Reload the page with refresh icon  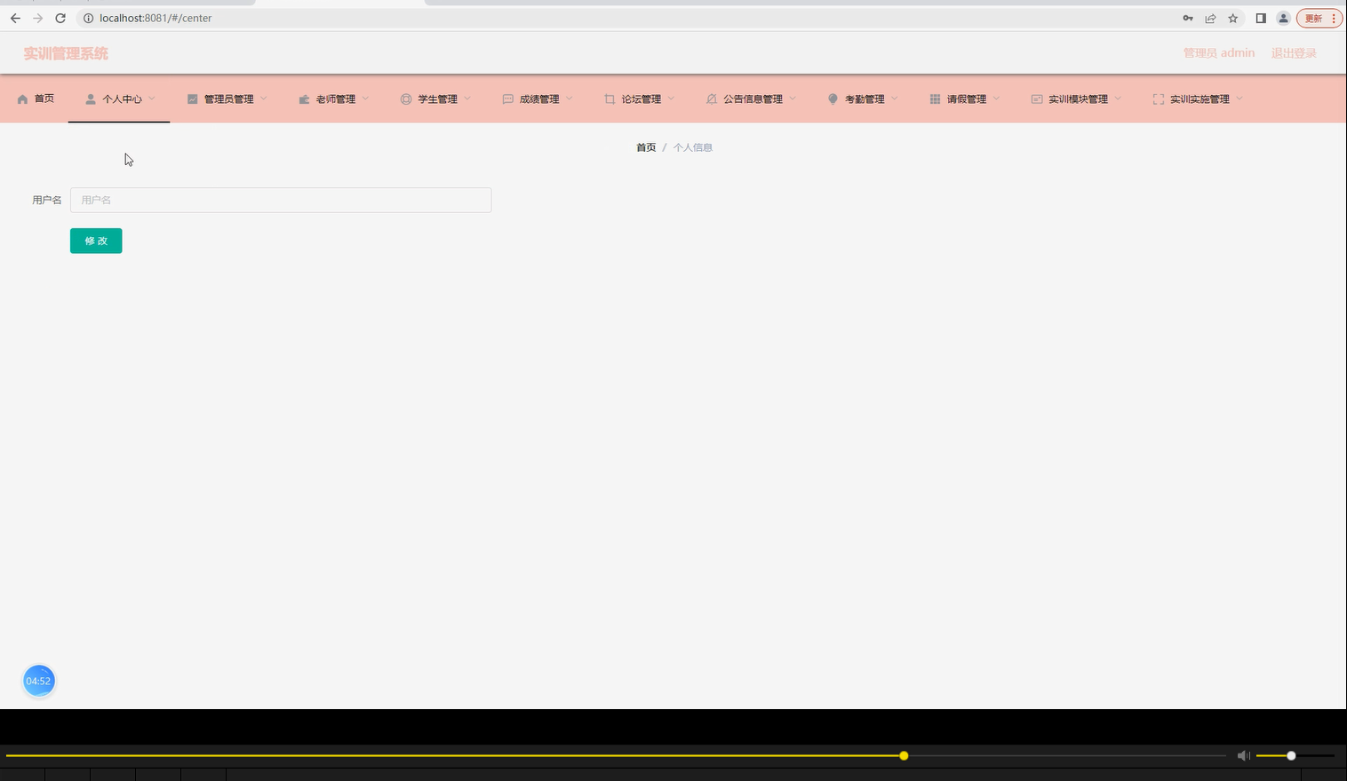click(60, 18)
